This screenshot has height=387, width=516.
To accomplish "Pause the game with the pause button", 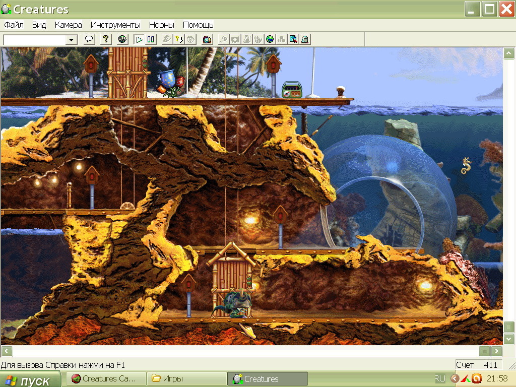I will (151, 39).
